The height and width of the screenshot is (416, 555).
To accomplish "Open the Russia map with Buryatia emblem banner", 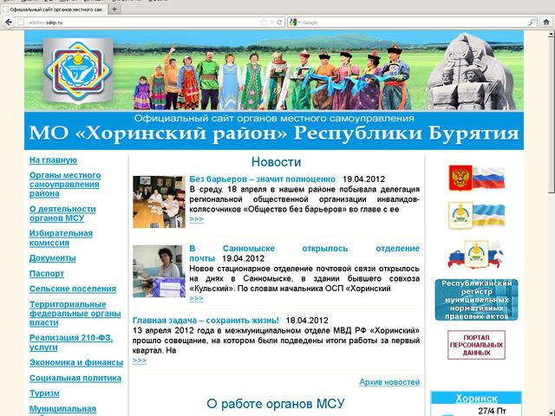I will (x=476, y=255).
